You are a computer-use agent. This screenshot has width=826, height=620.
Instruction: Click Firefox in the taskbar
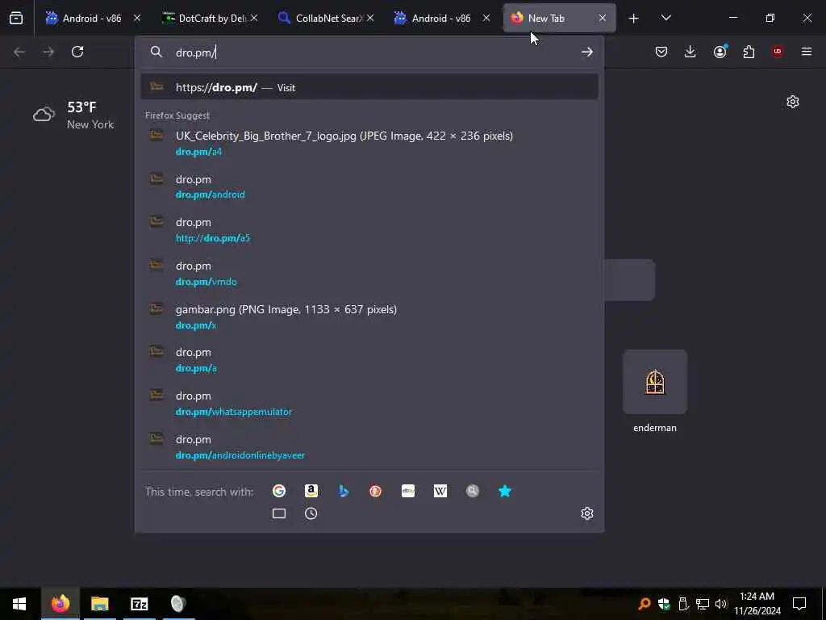coord(60,604)
